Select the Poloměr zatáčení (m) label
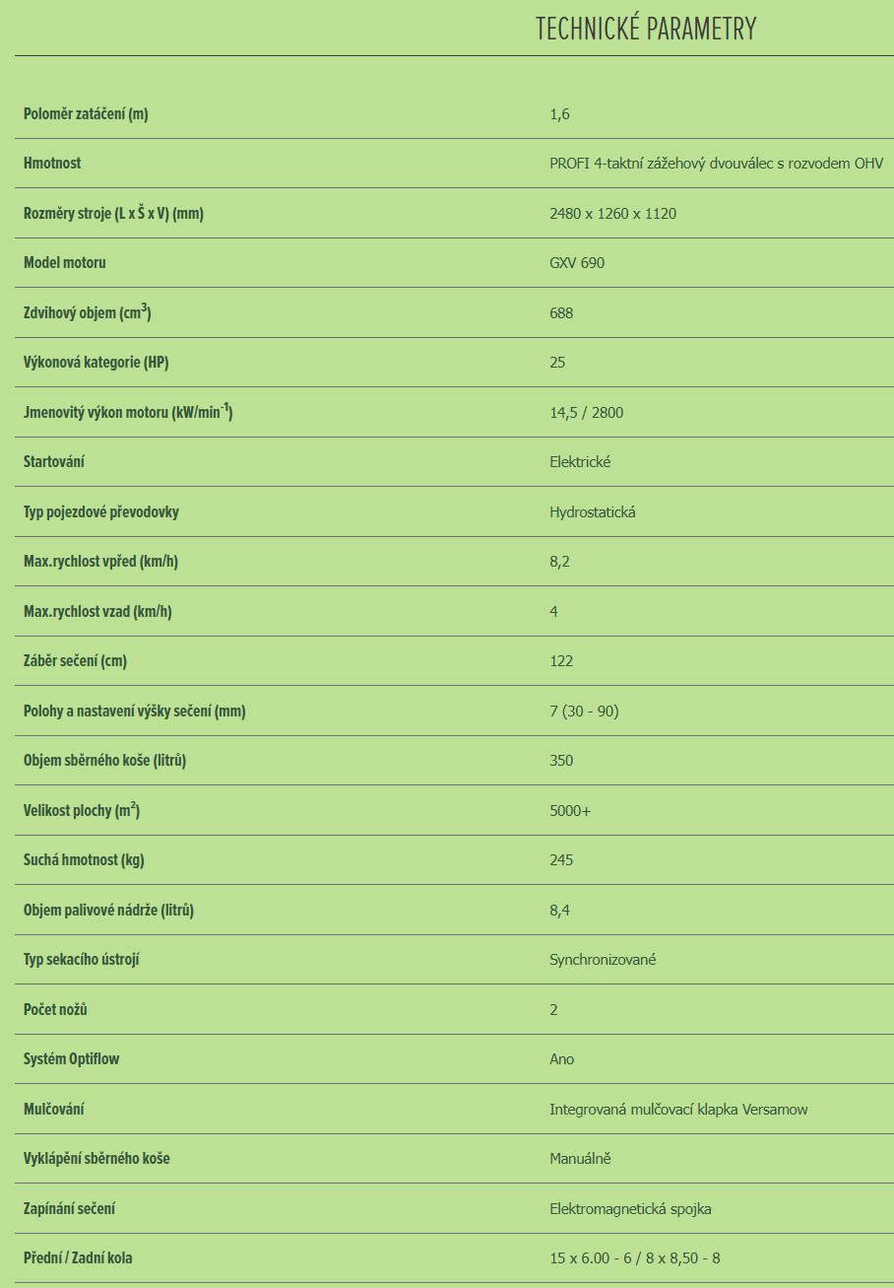This screenshot has width=894, height=1288. [86, 113]
